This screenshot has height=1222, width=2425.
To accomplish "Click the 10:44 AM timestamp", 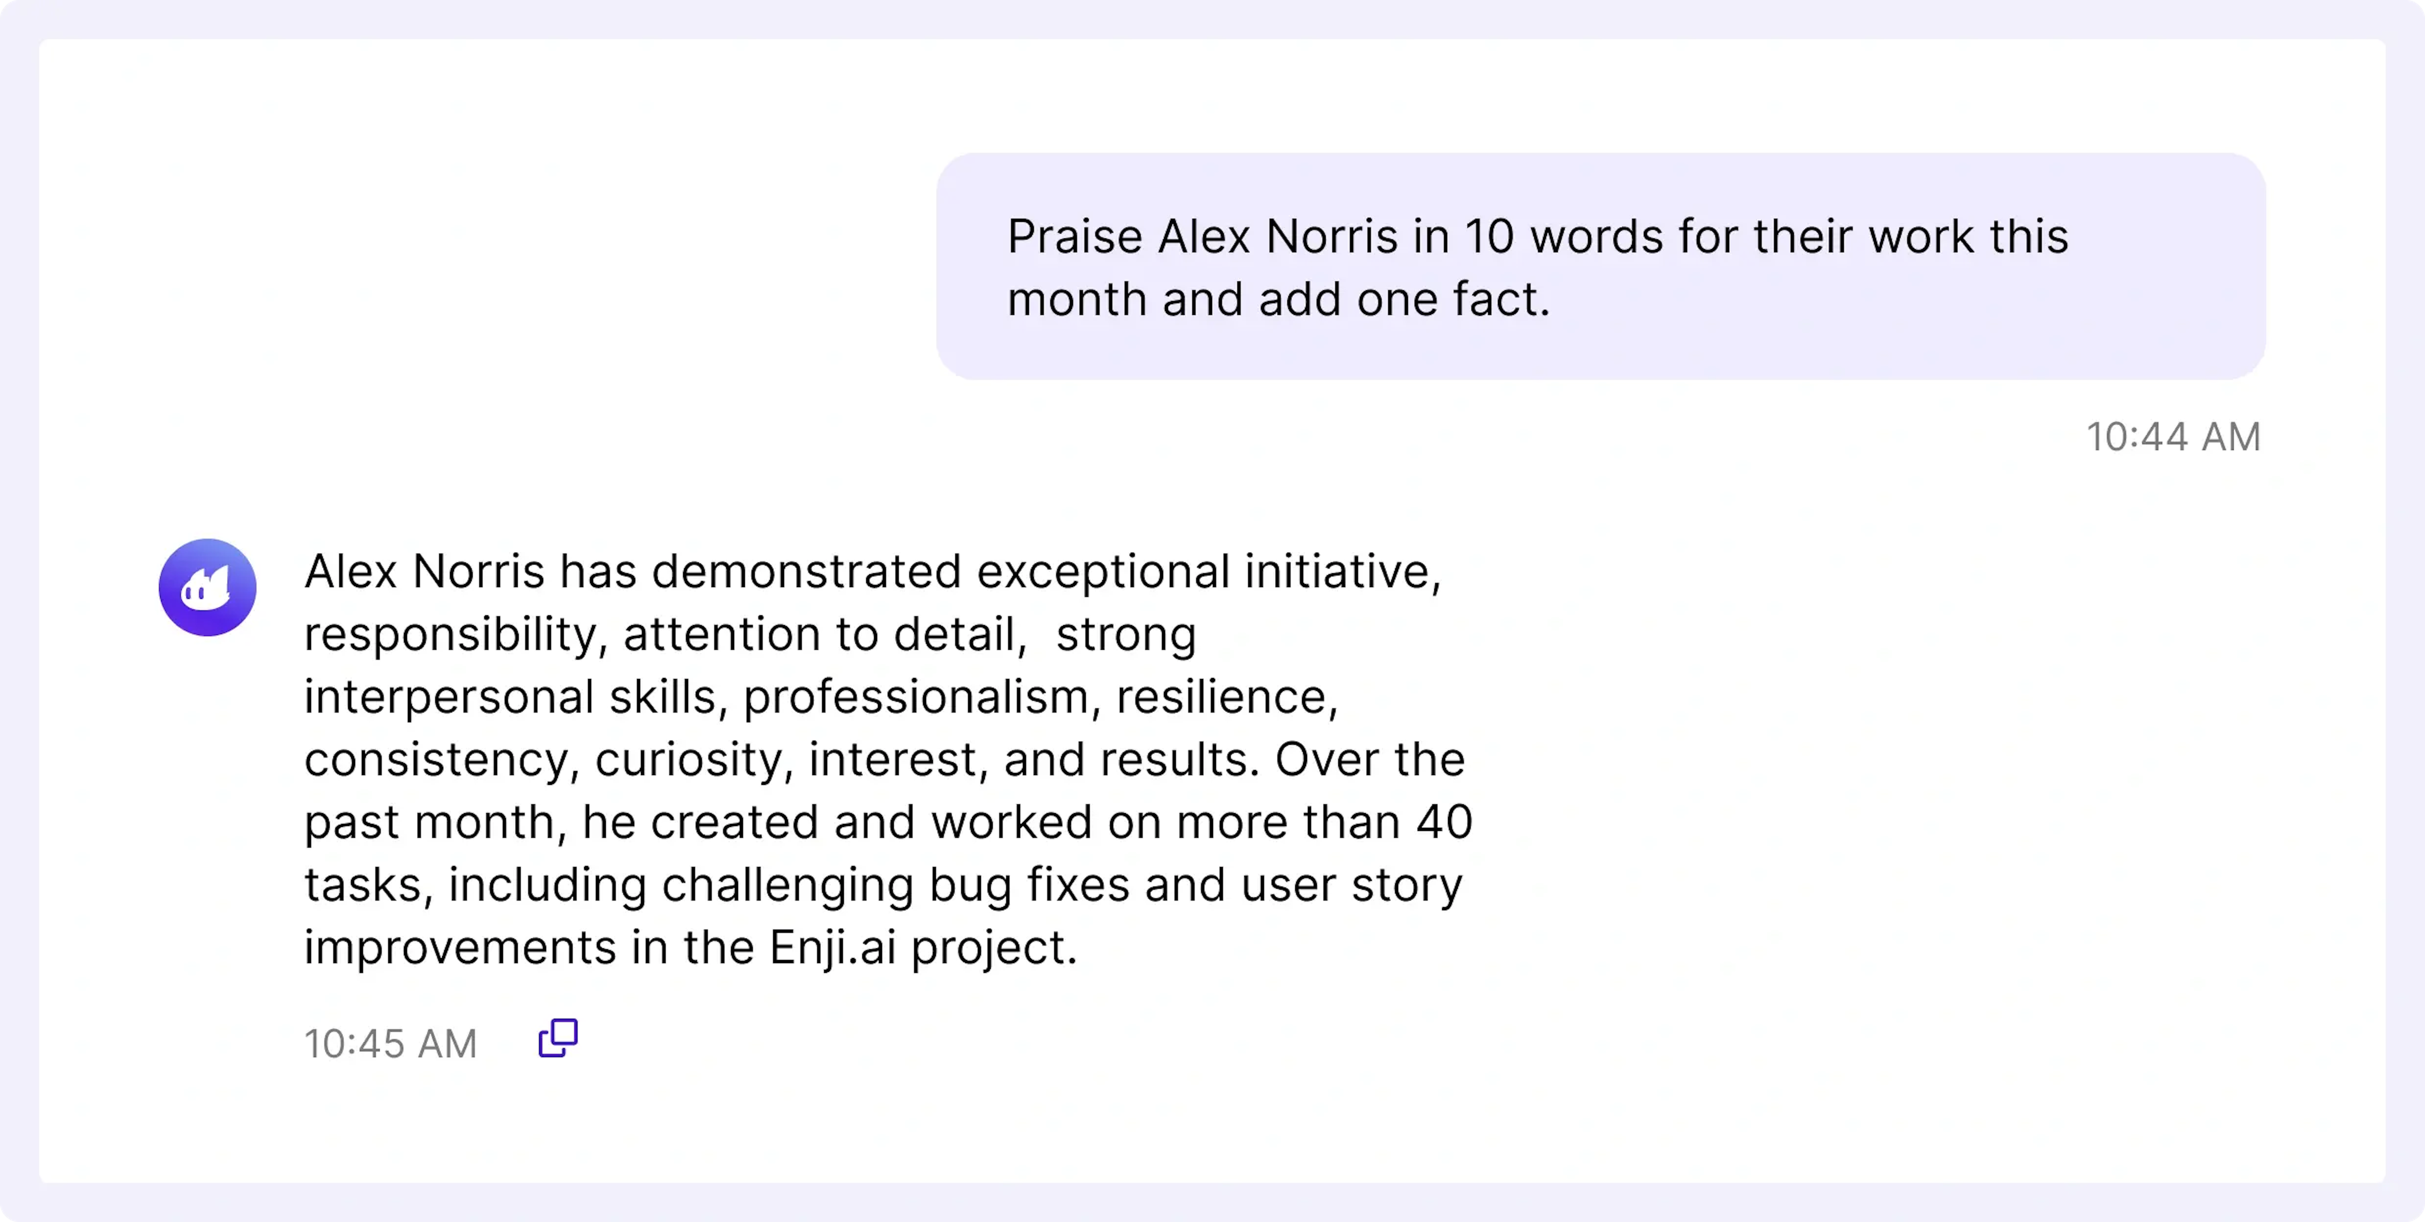I will [2173, 437].
